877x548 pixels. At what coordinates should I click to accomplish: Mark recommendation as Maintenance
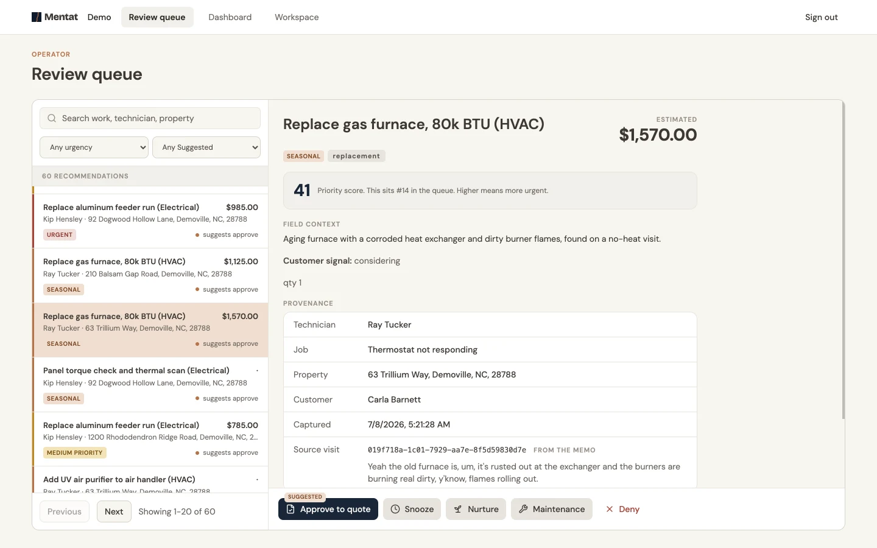coord(551,509)
